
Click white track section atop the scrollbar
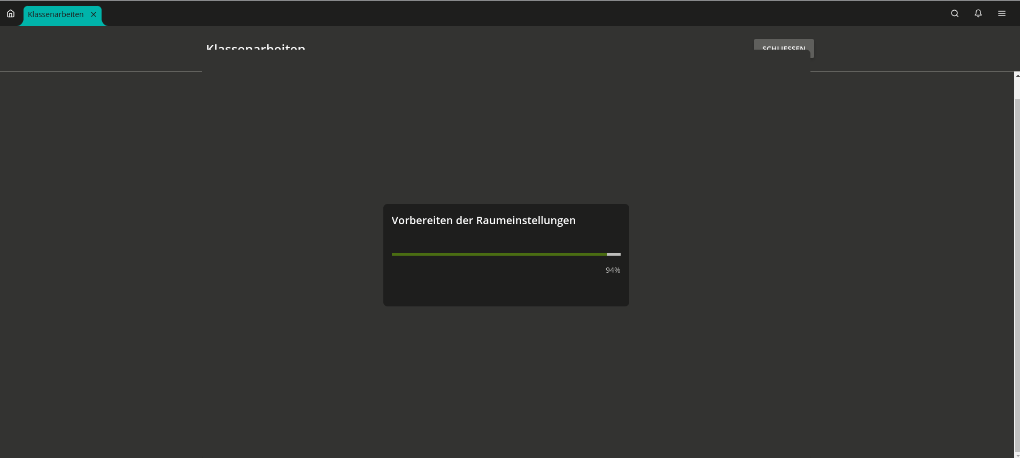pyautogui.click(x=1017, y=89)
